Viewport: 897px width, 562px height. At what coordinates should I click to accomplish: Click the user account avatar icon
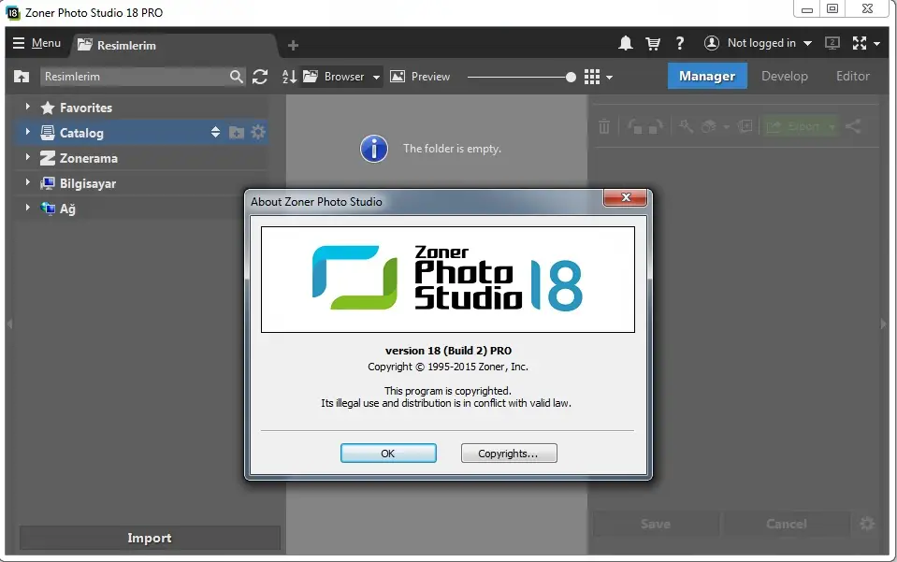[711, 43]
